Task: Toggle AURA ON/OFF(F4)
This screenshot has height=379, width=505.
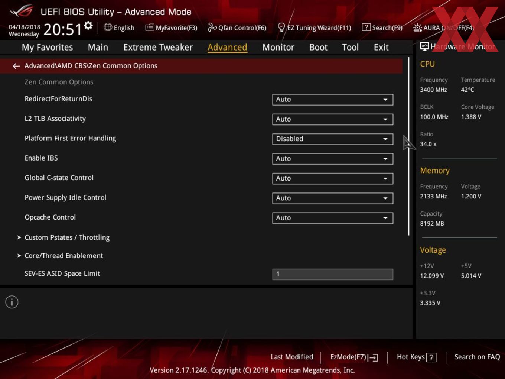Action: [x=444, y=27]
